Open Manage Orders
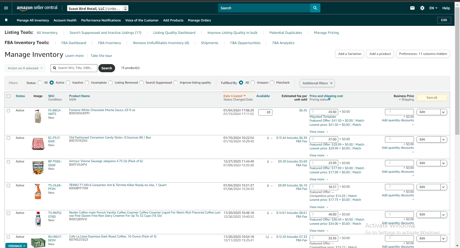The height and width of the screenshot is (248, 460). (199, 20)
